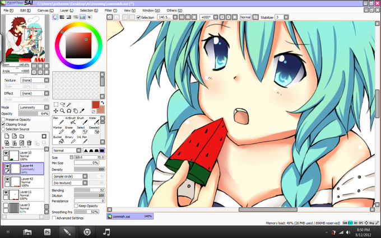Select the Eraser tool

71,130
